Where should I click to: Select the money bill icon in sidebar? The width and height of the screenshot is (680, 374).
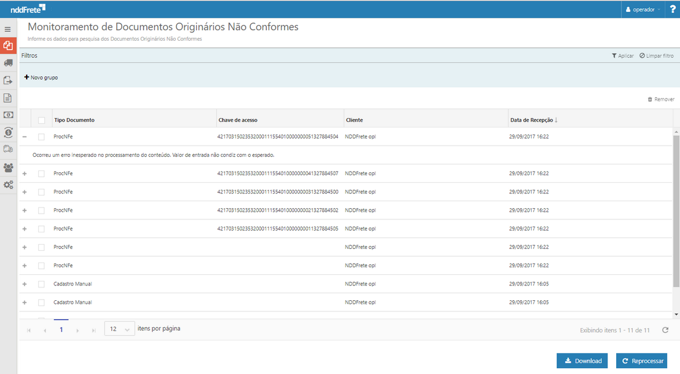[x=8, y=115]
